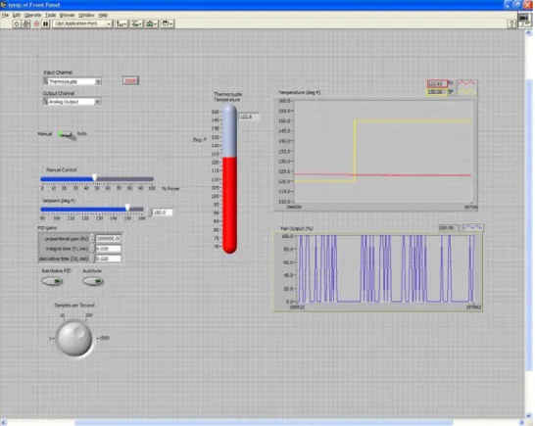Click the vertical scrollbar down arrow
Image resolution: width=535 pixels, height=426 pixels.
[x=529, y=415]
